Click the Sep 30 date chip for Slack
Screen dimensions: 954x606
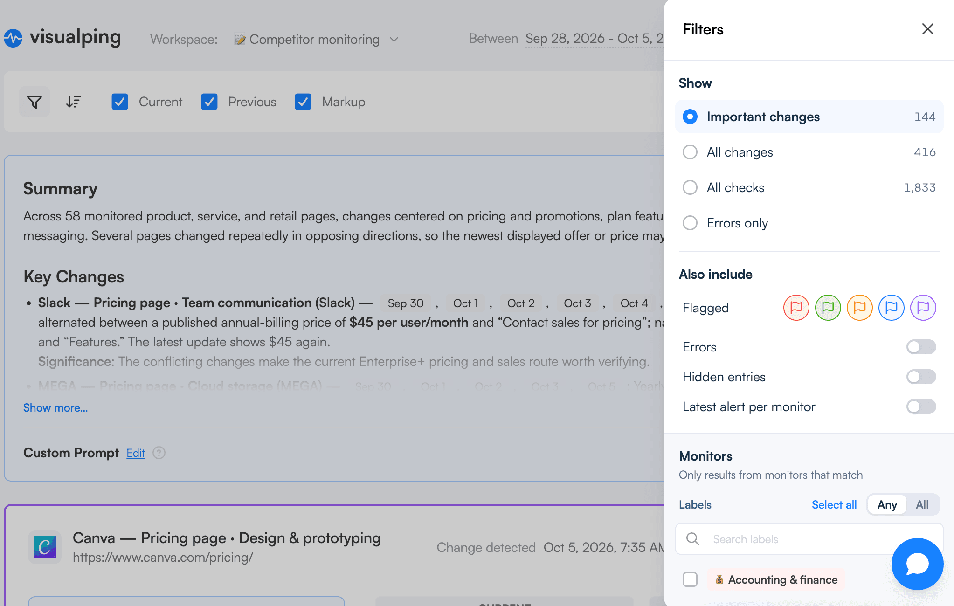[406, 303]
